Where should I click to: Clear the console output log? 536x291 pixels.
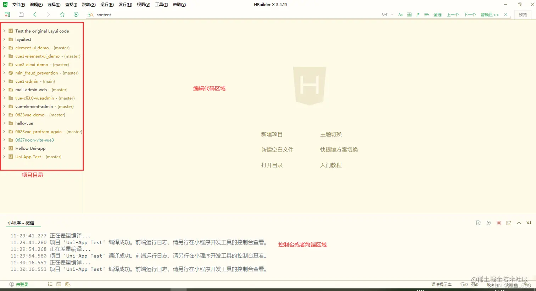click(x=479, y=223)
